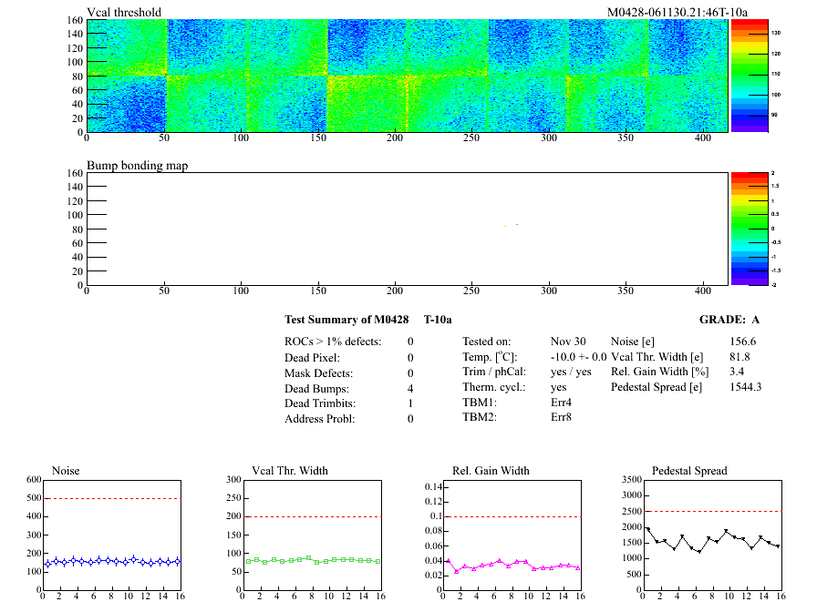The width and height of the screenshot is (817, 612).
Task: Click the Vcal threshold color scale bar
Action: pyautogui.click(x=746, y=75)
